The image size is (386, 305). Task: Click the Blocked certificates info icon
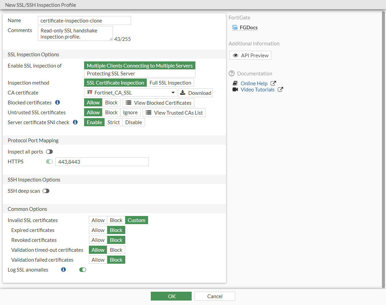point(58,102)
